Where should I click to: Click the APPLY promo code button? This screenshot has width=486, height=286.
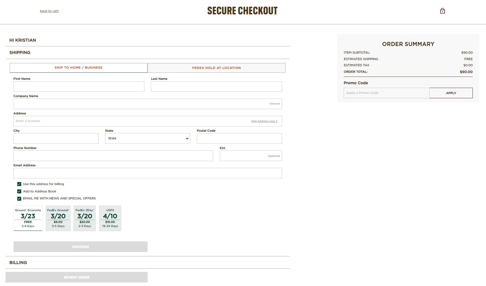451,93
